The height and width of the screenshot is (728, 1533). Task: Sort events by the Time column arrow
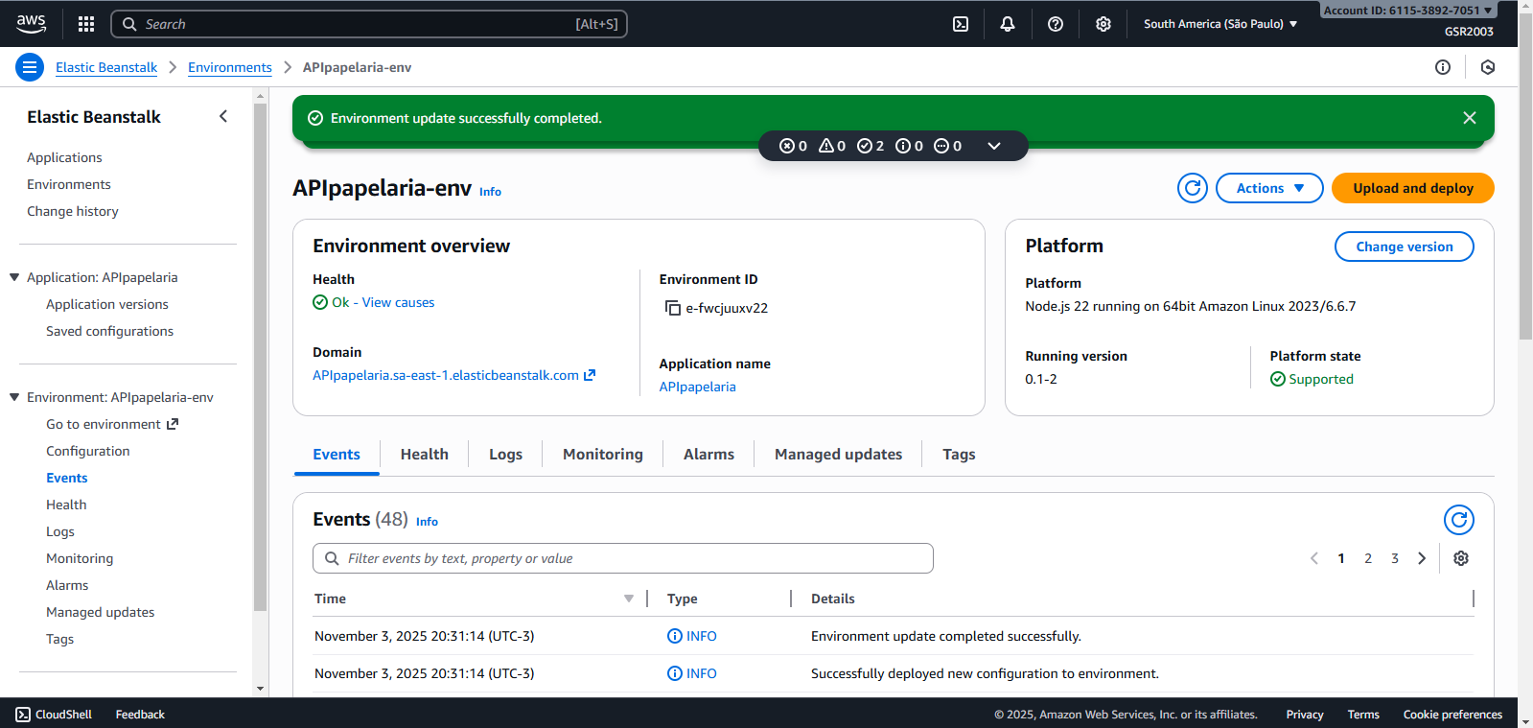(x=629, y=599)
